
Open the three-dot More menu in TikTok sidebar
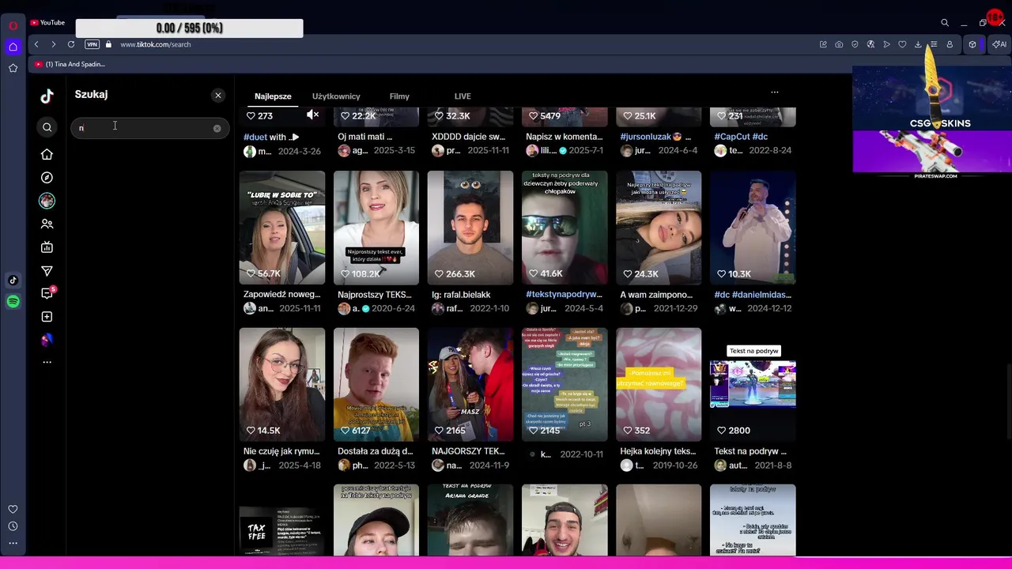click(x=47, y=362)
